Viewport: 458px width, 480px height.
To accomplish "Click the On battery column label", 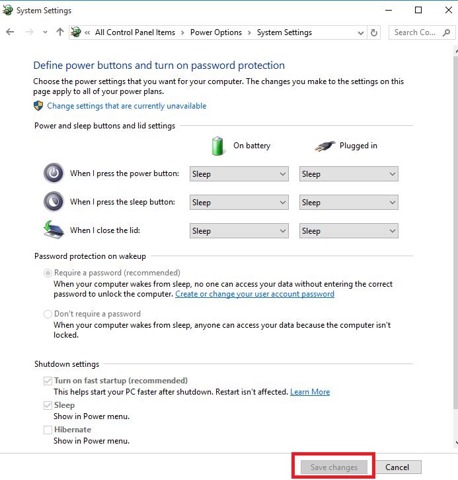I will [252, 146].
